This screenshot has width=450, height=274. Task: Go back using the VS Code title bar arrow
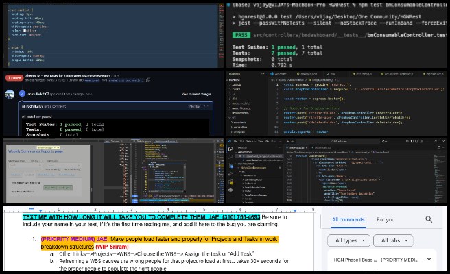click(287, 141)
